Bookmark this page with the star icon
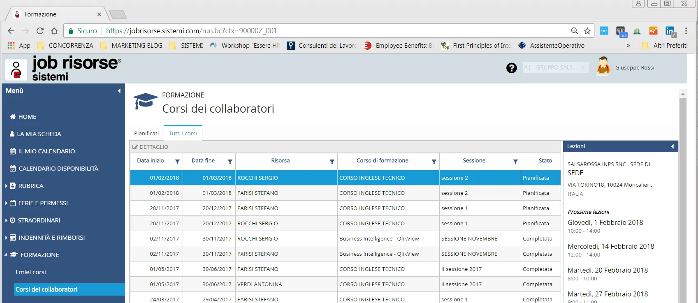Screen dimensions: 698x303 587,31
